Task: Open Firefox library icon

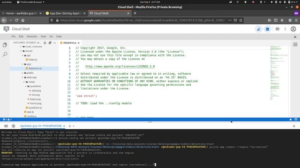Action: point(270,20)
